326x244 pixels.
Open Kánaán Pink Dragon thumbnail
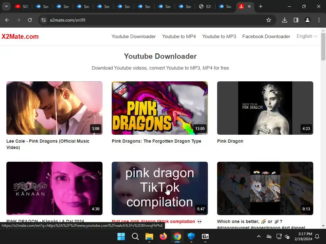pyautogui.click(x=54, y=188)
